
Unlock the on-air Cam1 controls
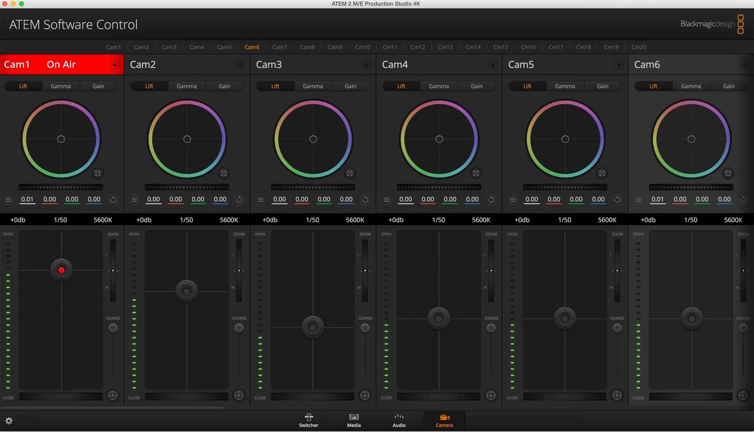coord(115,64)
